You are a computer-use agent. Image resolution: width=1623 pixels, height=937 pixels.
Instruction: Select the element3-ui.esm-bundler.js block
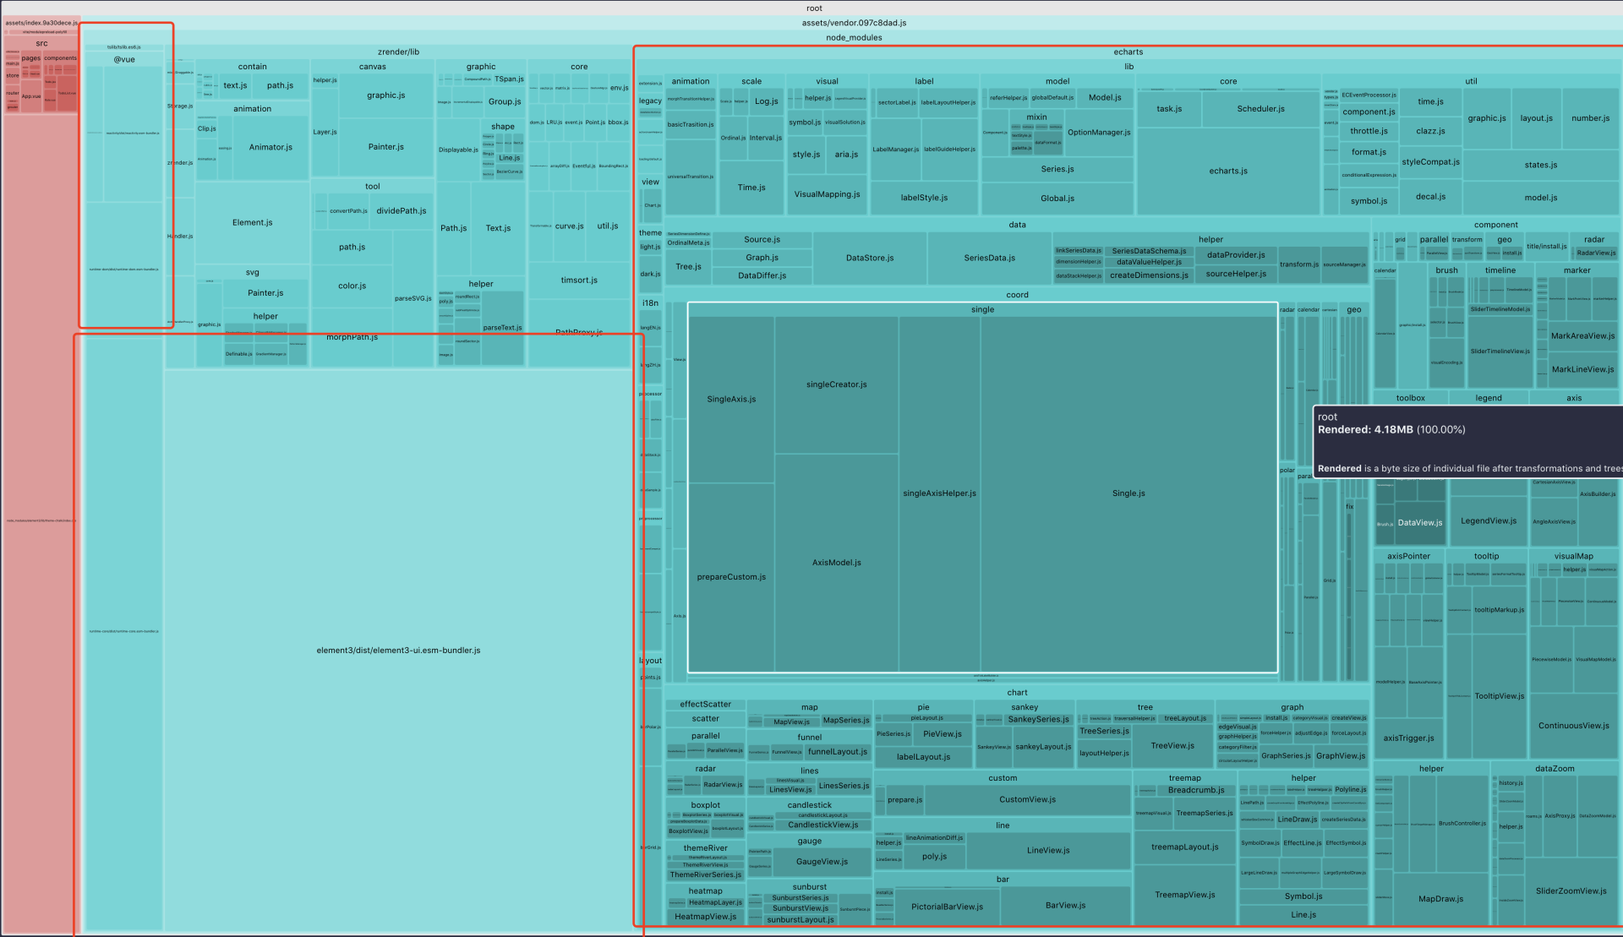pyautogui.click(x=398, y=651)
